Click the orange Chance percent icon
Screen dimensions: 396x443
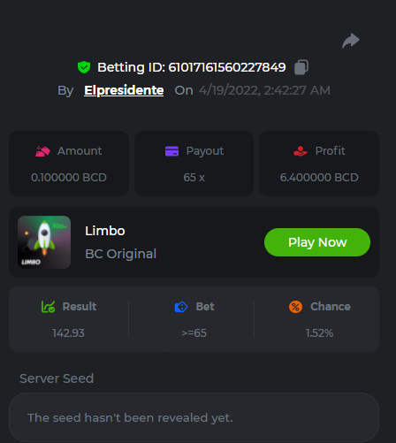click(295, 307)
